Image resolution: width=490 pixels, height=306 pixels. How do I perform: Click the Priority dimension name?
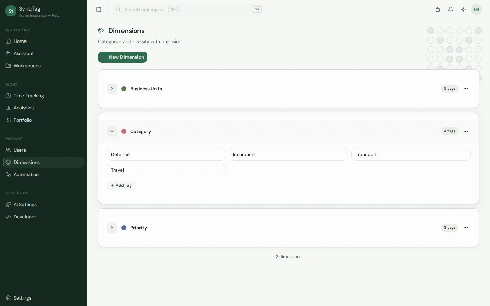(x=138, y=228)
